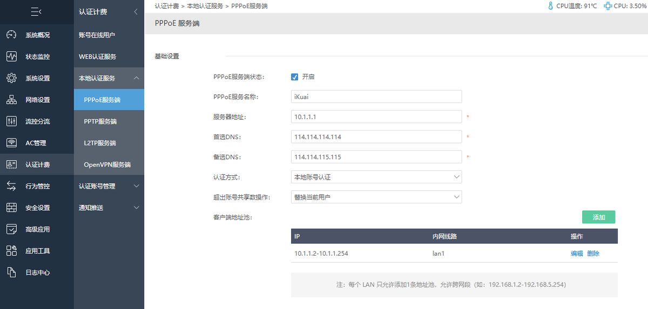Image resolution: width=648 pixels, height=309 pixels.
Task: Click the AC Management wireless icon
Action: coord(11,143)
